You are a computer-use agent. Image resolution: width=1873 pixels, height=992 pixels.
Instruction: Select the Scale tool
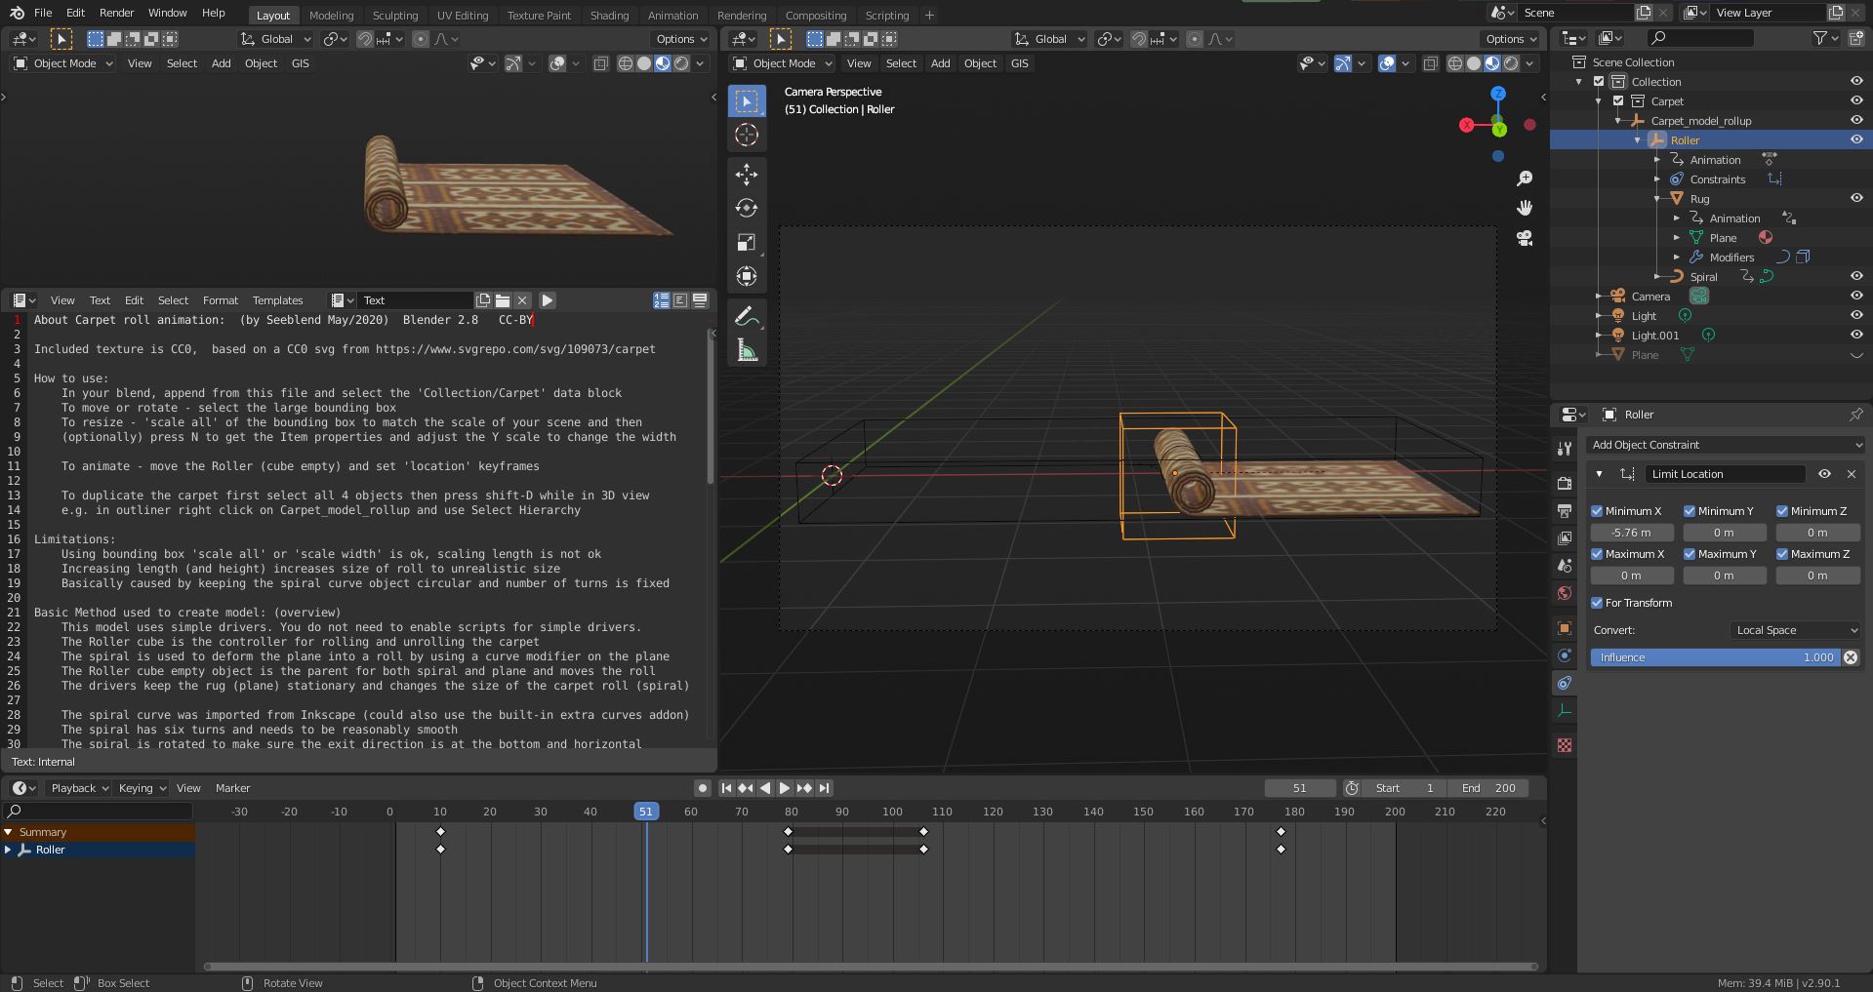point(747,243)
